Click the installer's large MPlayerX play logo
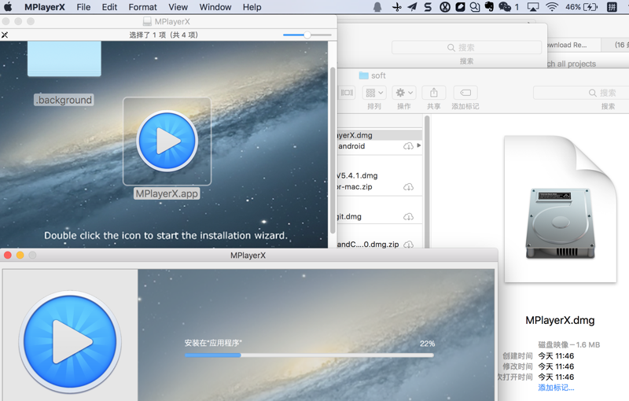This screenshot has width=629, height=401. coord(70,342)
